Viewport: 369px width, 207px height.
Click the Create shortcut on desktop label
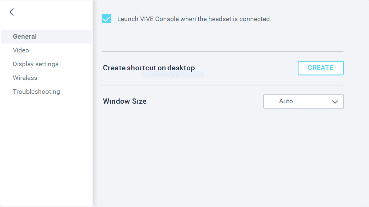(149, 68)
